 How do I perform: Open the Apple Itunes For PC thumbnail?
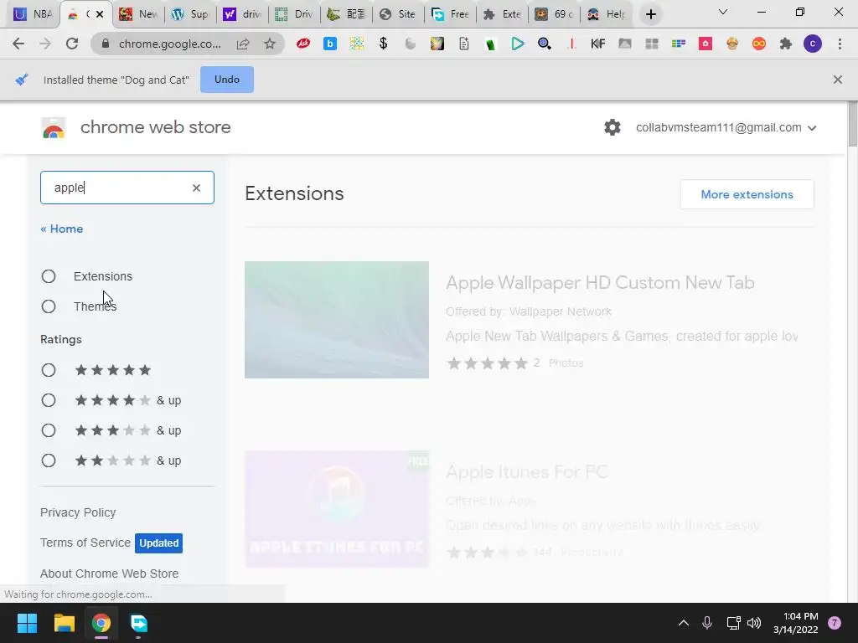(x=337, y=509)
